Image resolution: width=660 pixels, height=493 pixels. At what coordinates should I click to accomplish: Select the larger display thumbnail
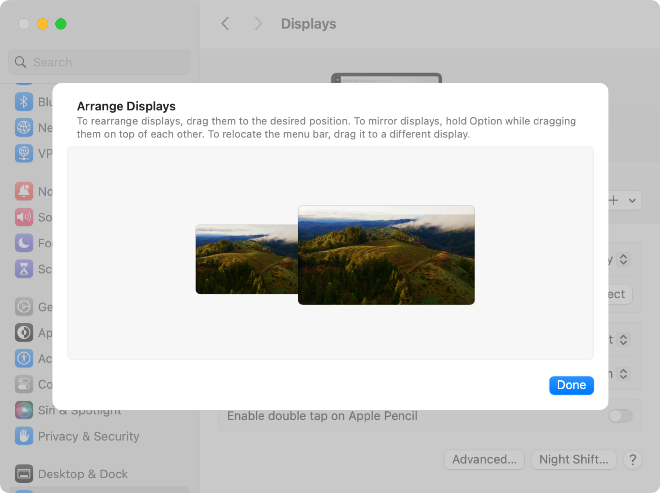pyautogui.click(x=386, y=255)
